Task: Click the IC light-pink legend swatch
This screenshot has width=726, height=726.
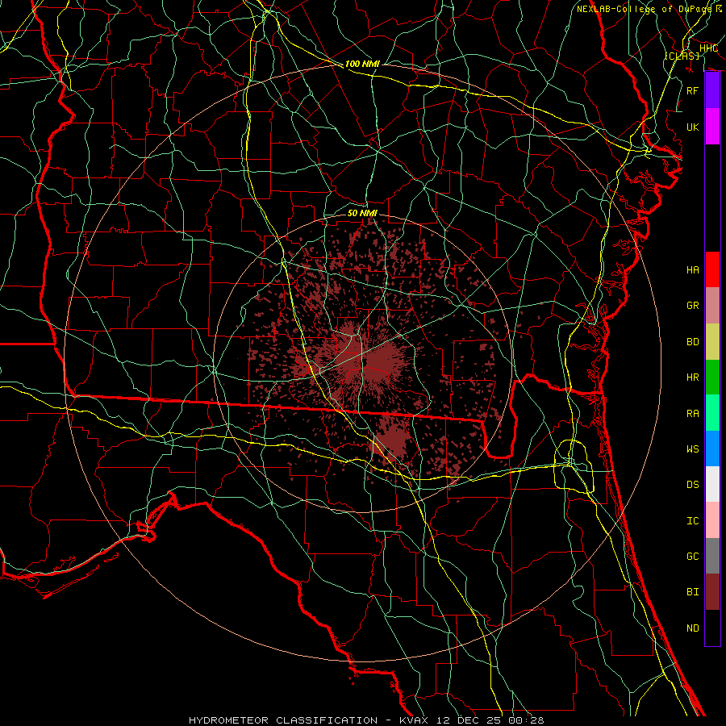Action: [712, 520]
